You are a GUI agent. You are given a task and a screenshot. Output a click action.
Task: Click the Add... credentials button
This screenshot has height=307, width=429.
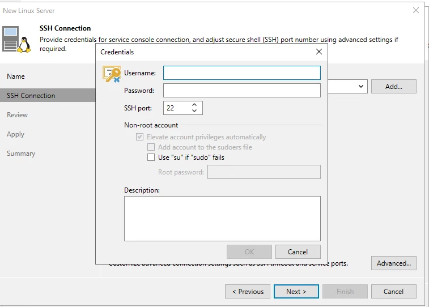tap(393, 87)
